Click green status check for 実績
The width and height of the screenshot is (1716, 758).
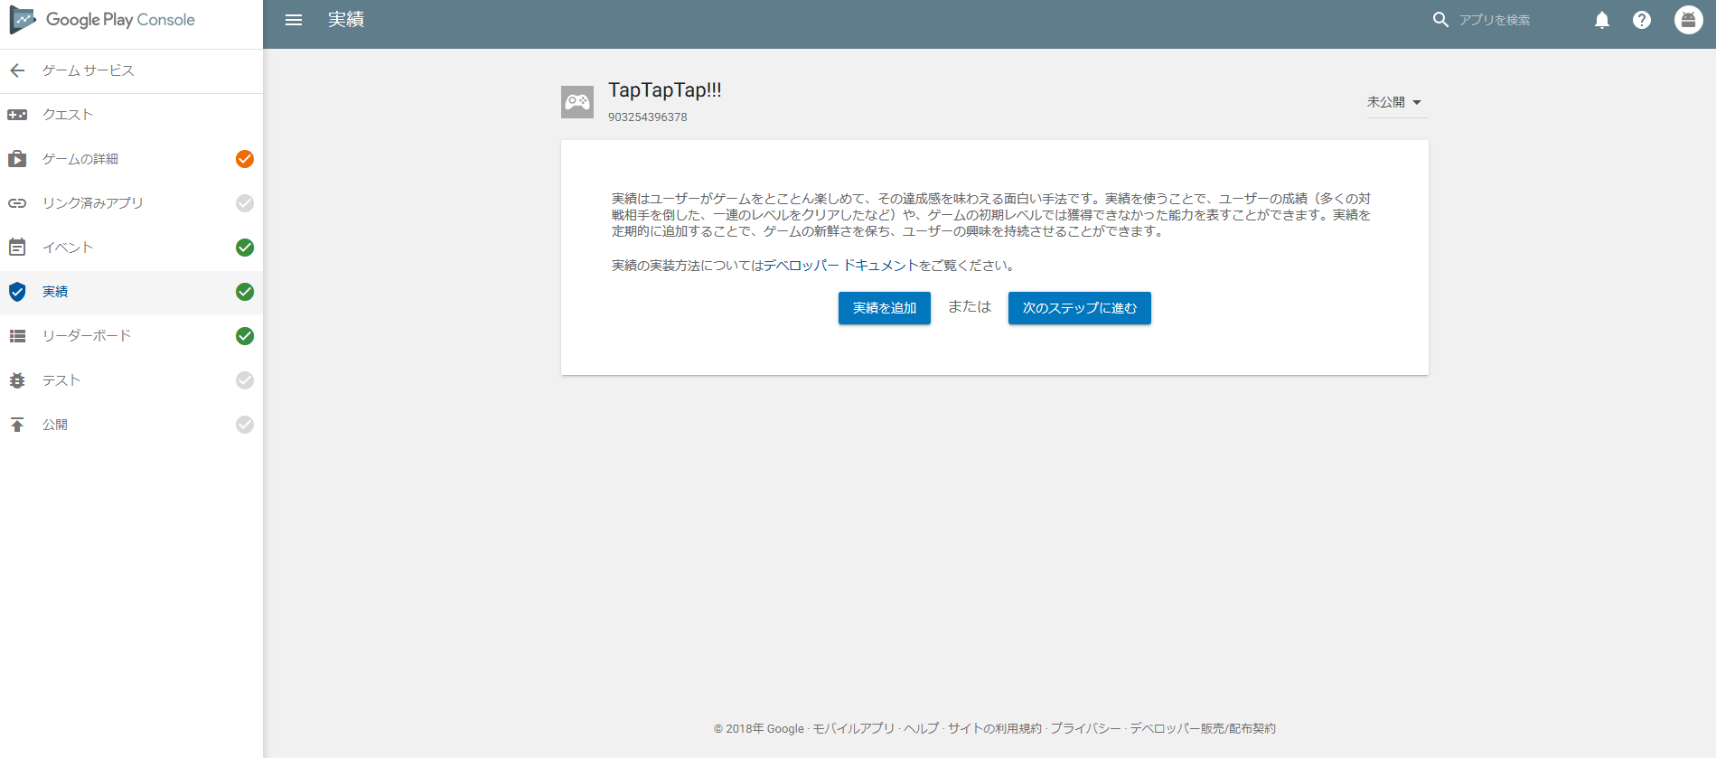(x=245, y=292)
